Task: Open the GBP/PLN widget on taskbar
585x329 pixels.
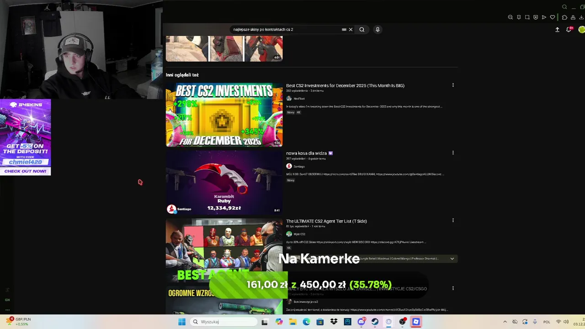Action: click(x=19, y=322)
